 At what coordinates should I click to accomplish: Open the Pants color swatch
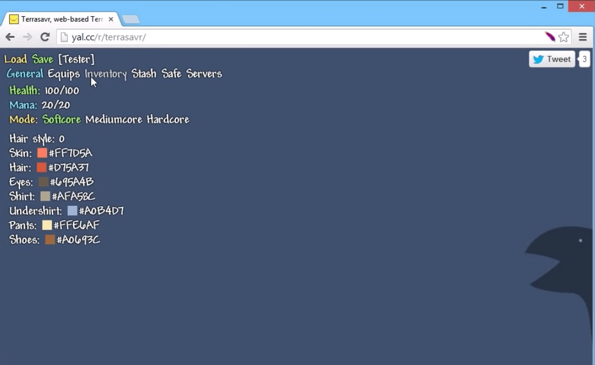[47, 225]
